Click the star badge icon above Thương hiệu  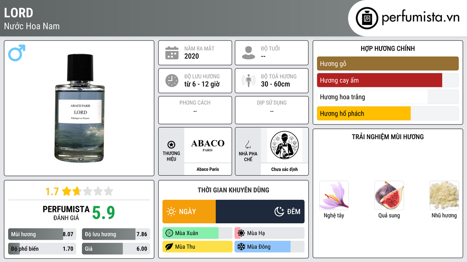coord(171,145)
